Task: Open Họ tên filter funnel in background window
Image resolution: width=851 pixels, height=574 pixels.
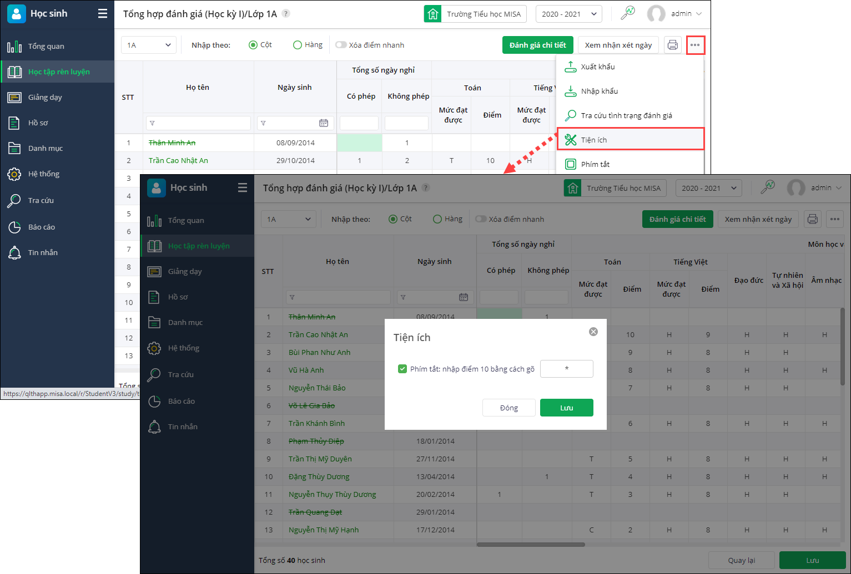Action: [x=152, y=123]
